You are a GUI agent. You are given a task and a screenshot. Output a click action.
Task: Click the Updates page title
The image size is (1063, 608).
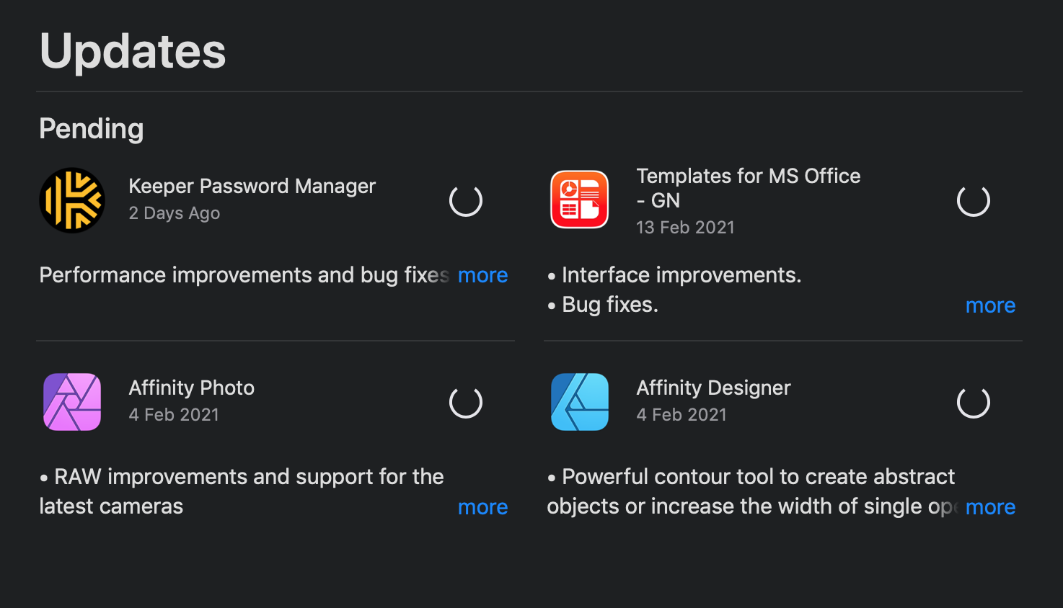(x=133, y=51)
